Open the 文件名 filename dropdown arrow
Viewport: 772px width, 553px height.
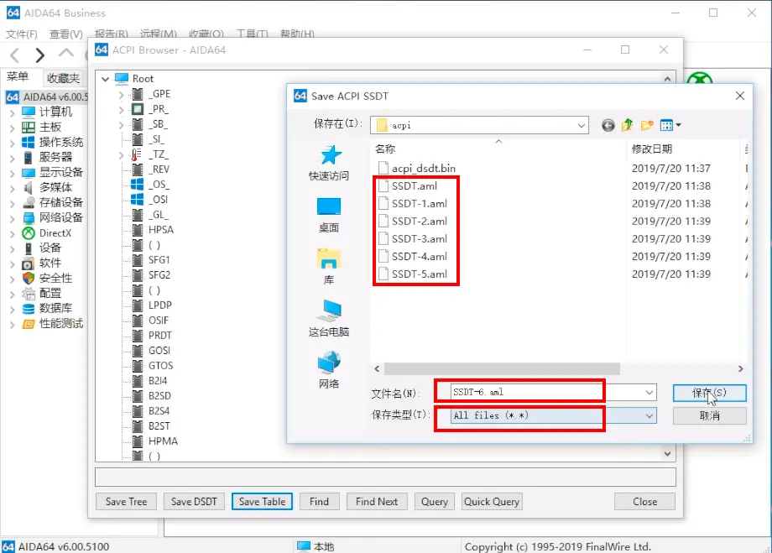pyautogui.click(x=649, y=393)
